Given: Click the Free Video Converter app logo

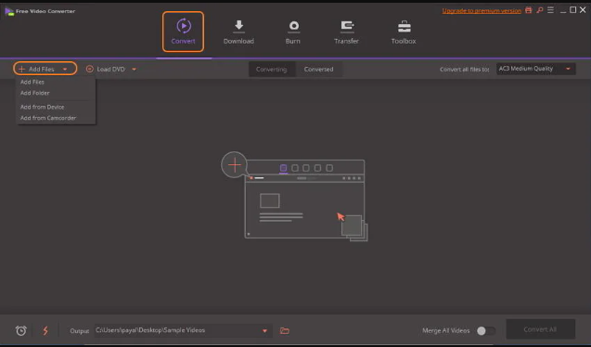Looking at the screenshot, I should [9, 11].
